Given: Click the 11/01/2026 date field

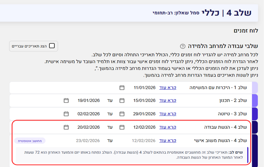Looking at the screenshot, I should (144, 88).
